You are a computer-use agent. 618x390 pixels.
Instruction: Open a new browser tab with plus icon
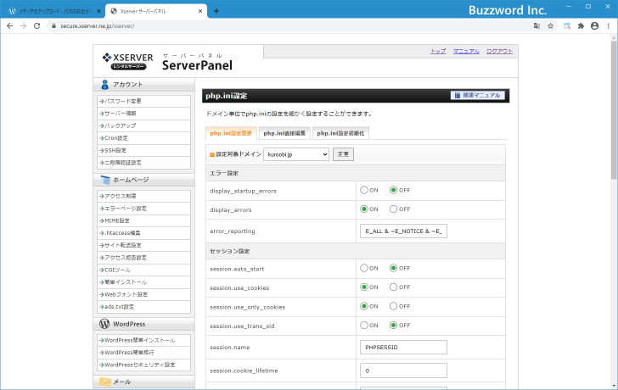[216, 11]
